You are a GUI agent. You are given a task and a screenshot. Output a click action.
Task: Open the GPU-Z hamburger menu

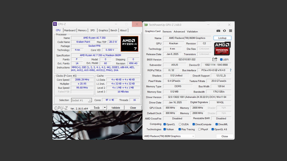coord(230,31)
